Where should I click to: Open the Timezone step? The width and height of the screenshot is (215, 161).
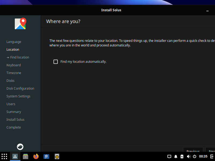[x=14, y=73]
